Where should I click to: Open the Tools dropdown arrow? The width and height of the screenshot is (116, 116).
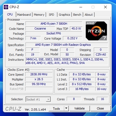[66, 108]
